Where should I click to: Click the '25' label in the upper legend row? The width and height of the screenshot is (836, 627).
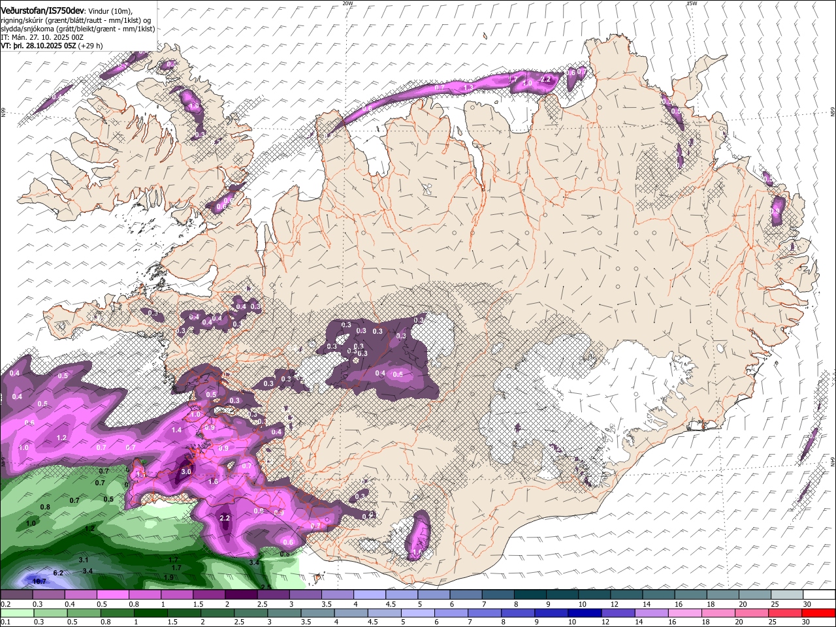click(x=775, y=604)
